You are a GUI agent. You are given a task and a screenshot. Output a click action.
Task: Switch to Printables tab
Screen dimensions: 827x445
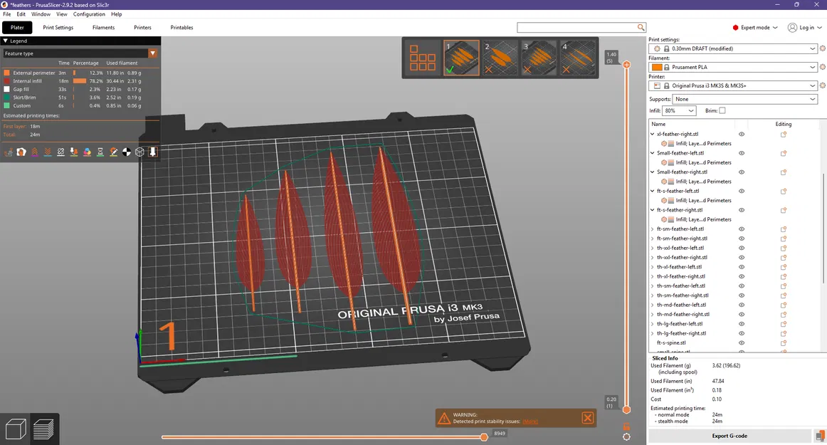[x=181, y=28]
